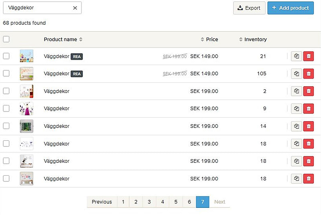The image size is (321, 215).
Task: Duplicate the product with inventory 2
Action: click(297, 91)
